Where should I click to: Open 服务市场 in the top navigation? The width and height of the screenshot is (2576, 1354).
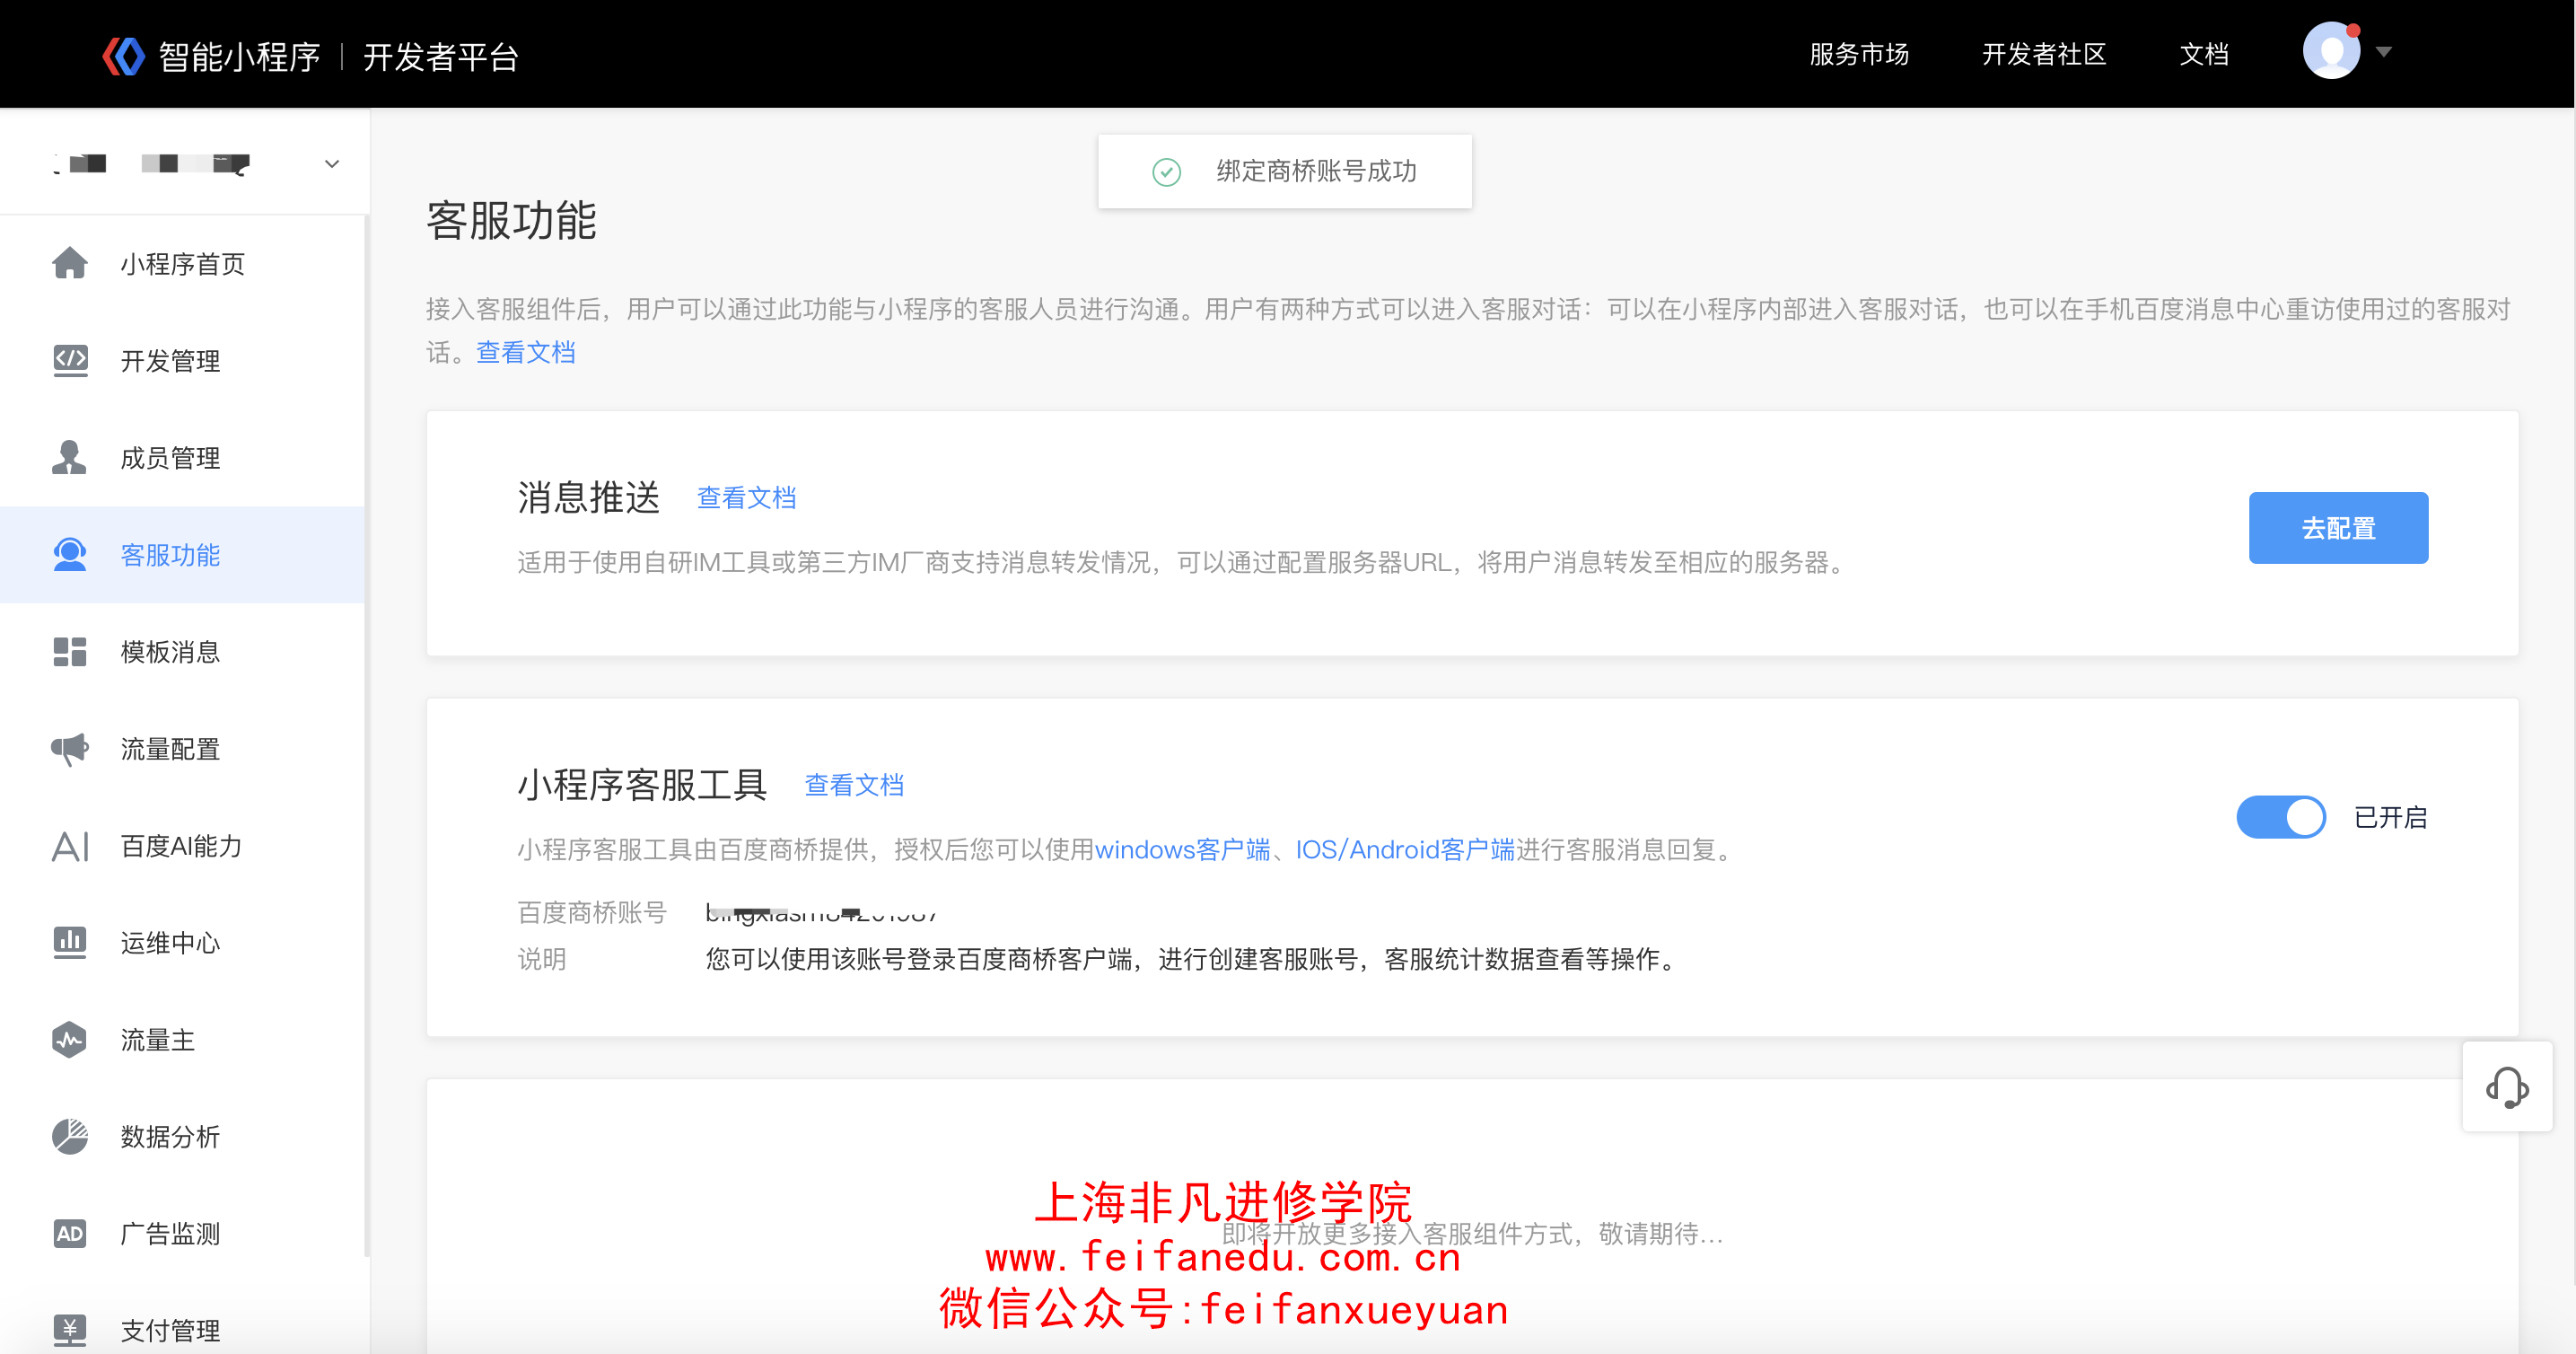coord(1859,54)
